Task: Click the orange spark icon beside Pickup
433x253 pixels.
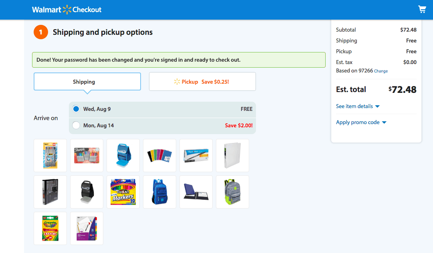Action: tap(176, 81)
